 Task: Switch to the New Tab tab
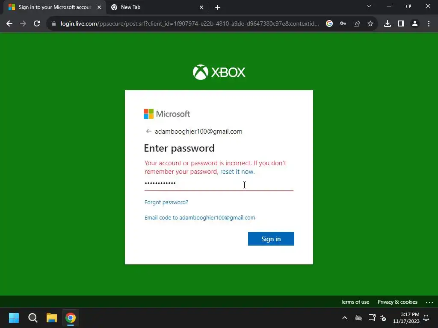(x=157, y=8)
